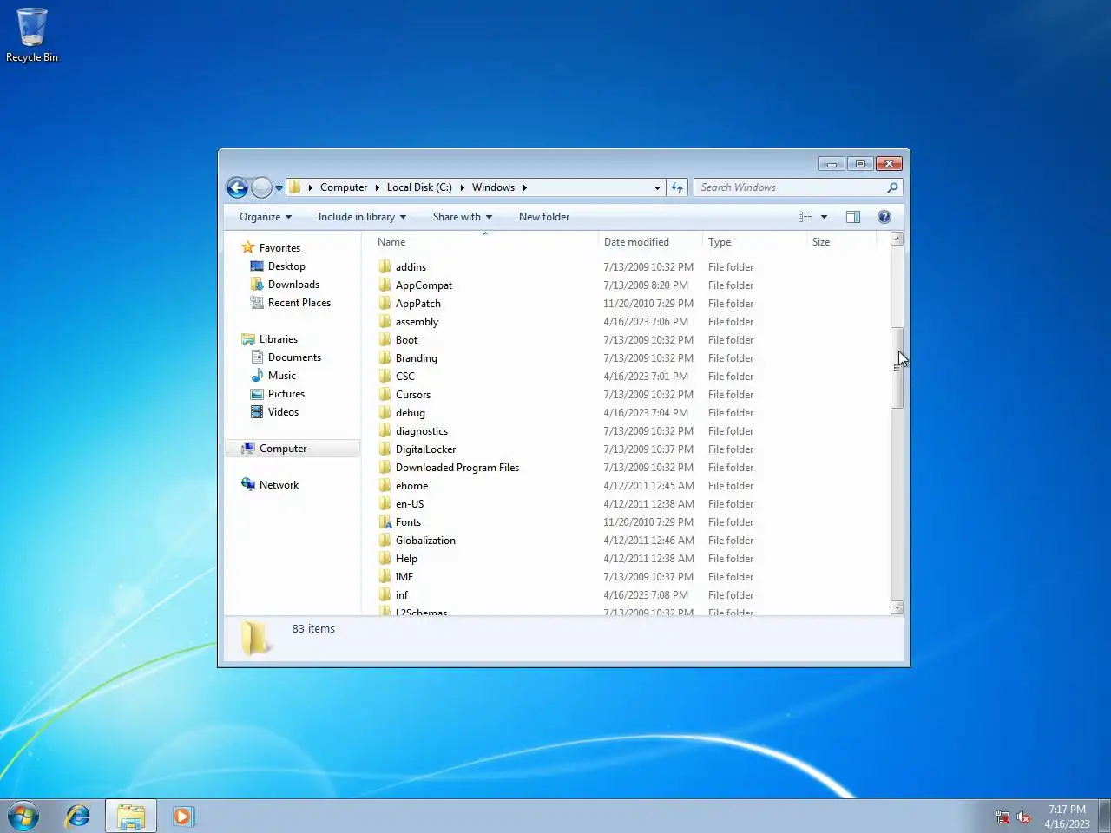1111x833 pixels.
Task: Open the Organize menu
Action: (266, 217)
